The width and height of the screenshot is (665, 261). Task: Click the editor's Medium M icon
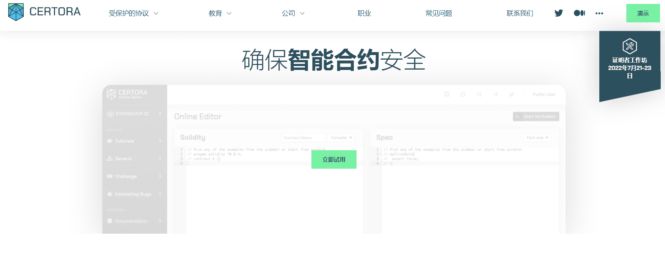(479, 94)
